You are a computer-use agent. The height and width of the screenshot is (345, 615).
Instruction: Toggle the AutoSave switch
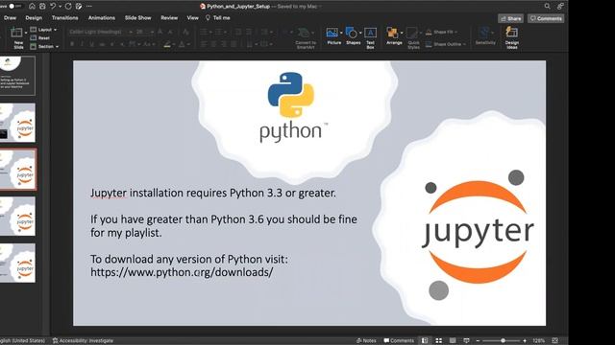tap(15, 7)
